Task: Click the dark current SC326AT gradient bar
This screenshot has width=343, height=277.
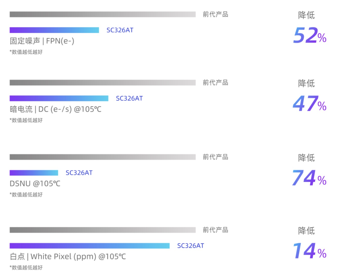Action: click(x=59, y=98)
